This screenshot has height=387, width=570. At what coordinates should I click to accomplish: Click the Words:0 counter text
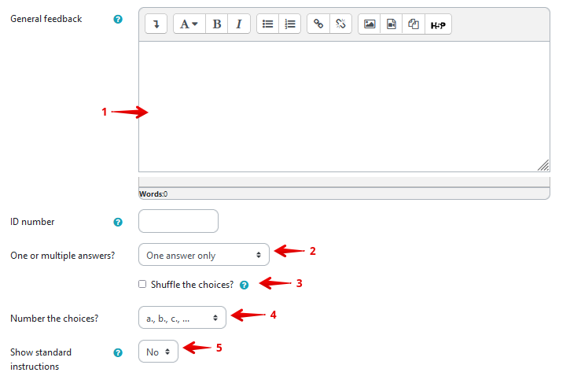153,193
